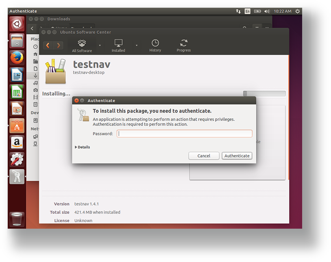The width and height of the screenshot is (331, 262).
Task: Open the Amazon launcher icon
Action: pyautogui.click(x=17, y=143)
